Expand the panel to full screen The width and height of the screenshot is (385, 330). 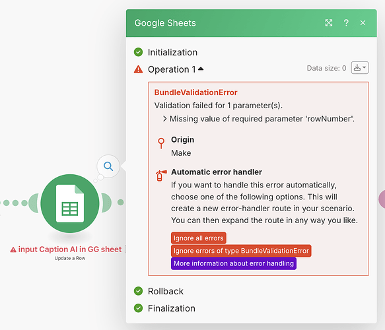click(329, 23)
